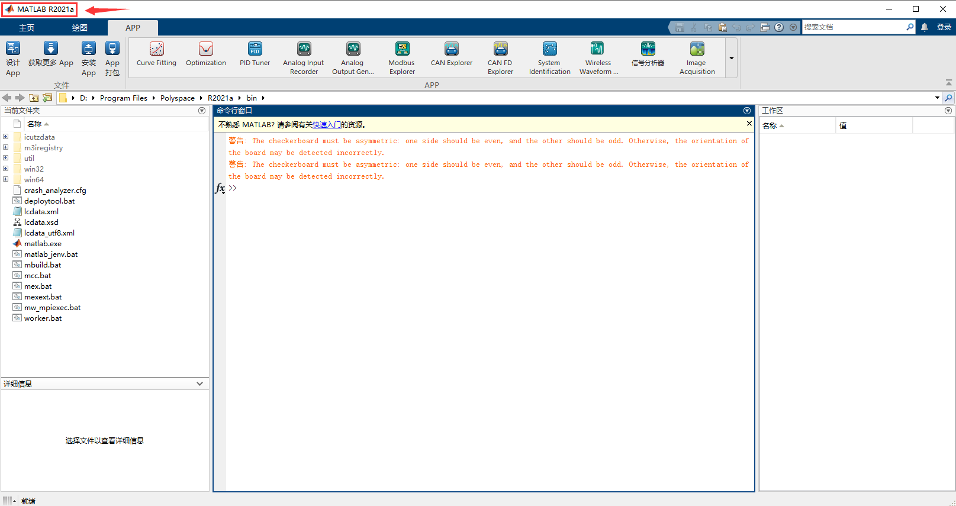Click the undo icon in quick access toolbar
956x506 pixels.
[736, 27]
